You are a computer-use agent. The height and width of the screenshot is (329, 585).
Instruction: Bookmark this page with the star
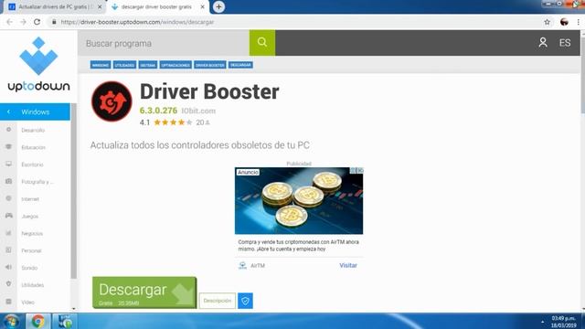547,22
